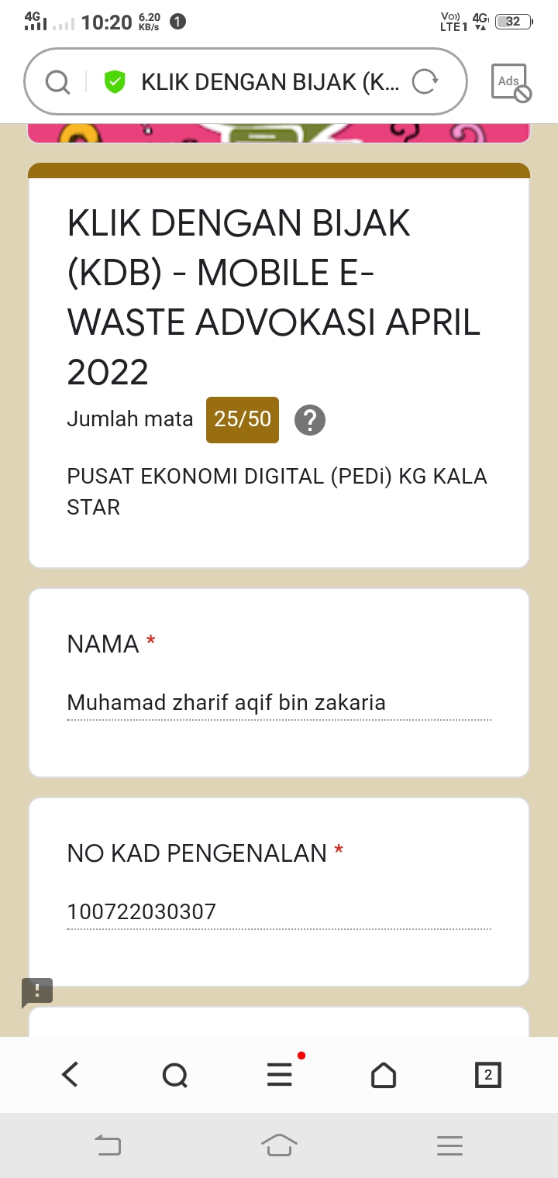Open the browser hamburger menu
The height and width of the screenshot is (1178, 558).
pyautogui.click(x=280, y=1074)
